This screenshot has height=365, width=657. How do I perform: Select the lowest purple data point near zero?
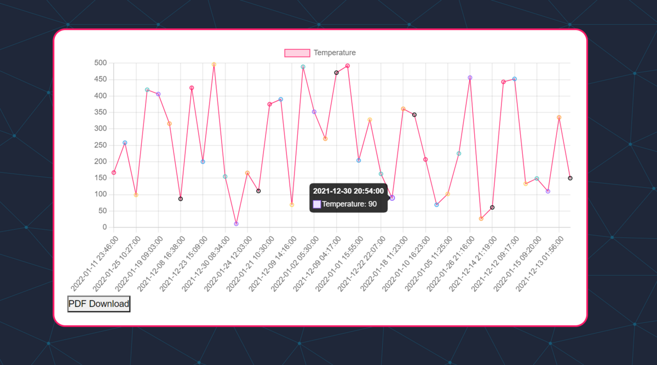[236, 224]
